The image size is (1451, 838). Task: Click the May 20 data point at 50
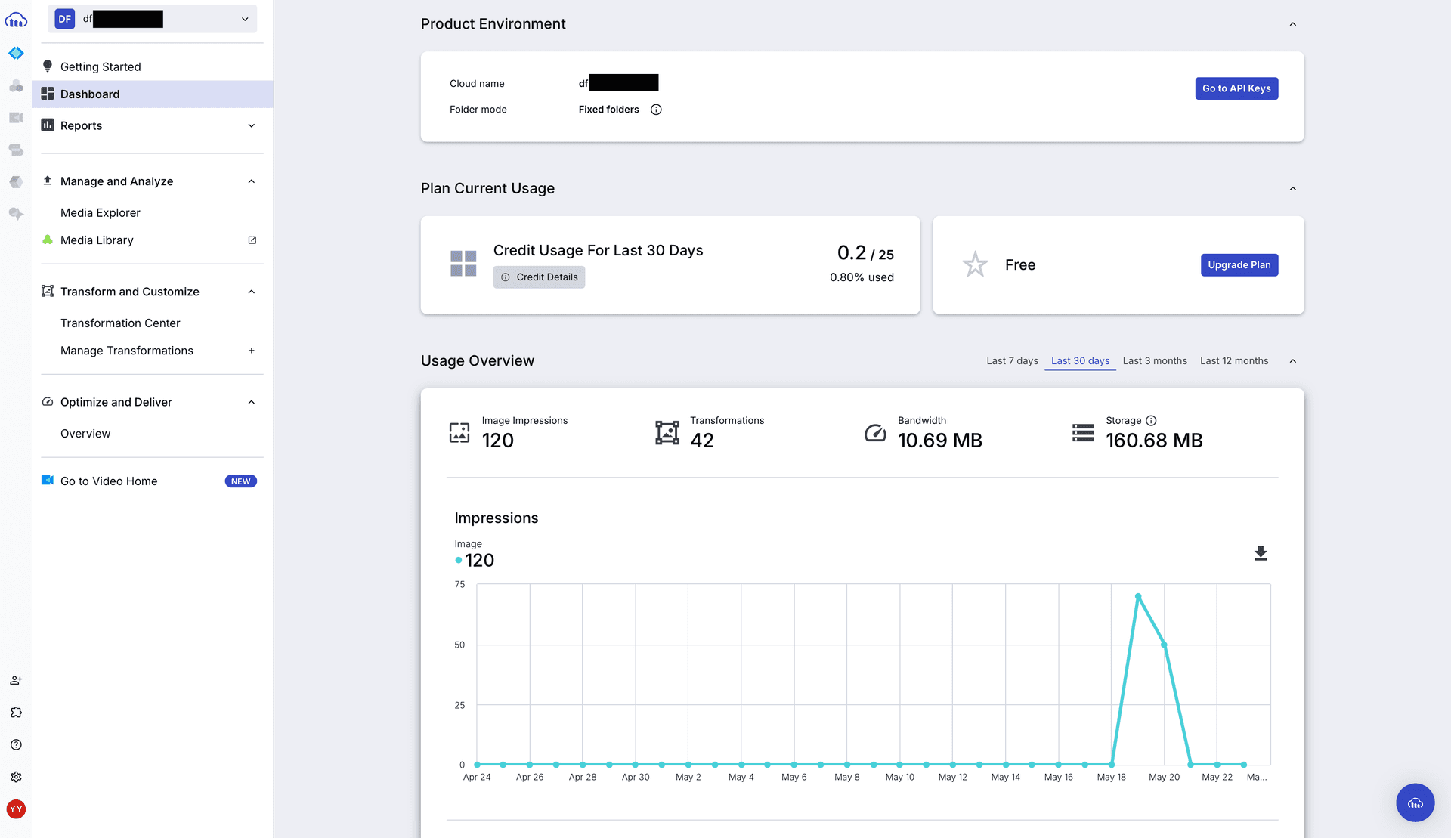pyautogui.click(x=1165, y=645)
